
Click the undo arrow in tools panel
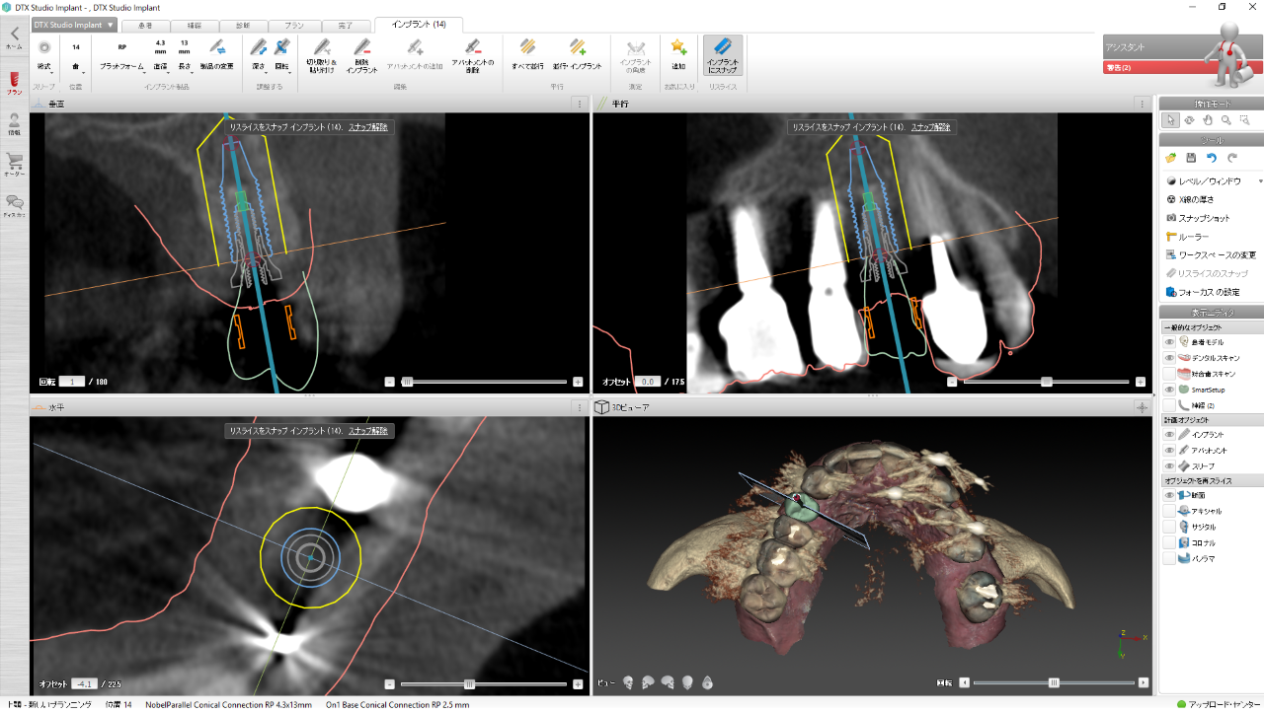click(x=1212, y=158)
